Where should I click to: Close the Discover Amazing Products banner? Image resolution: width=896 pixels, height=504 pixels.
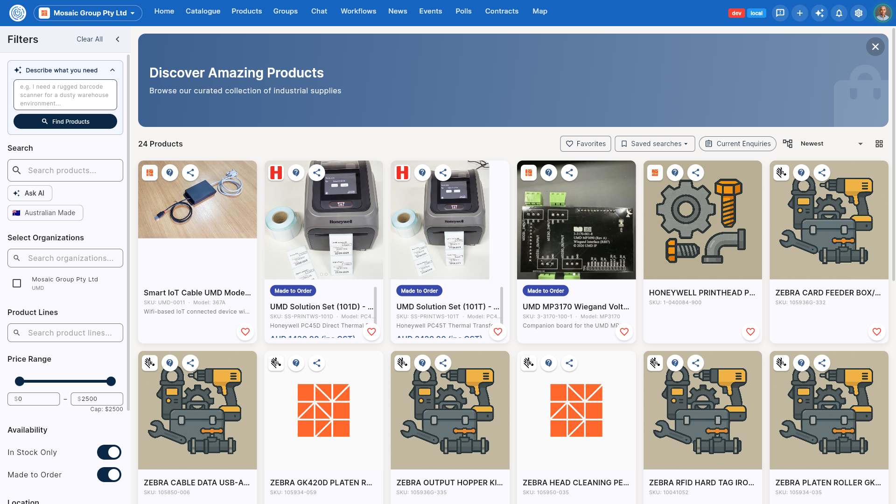[875, 47]
